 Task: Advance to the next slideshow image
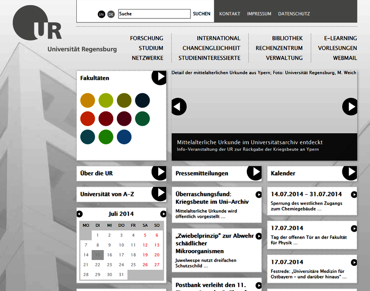click(x=350, y=107)
